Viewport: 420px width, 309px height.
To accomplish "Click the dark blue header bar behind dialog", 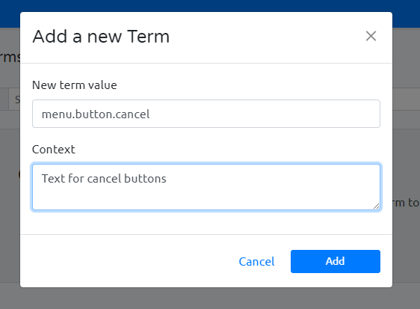I will coord(210,6).
